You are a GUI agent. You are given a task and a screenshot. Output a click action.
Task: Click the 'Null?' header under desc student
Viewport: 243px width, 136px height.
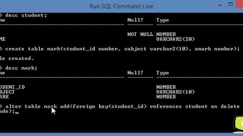tap(135, 20)
